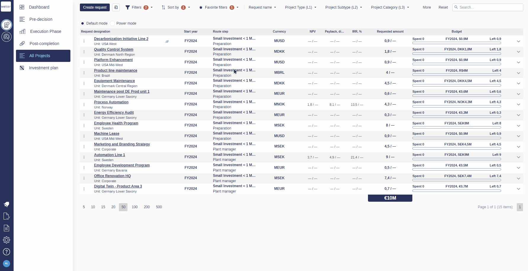Select the globe module icon in left rail
This screenshot has height=271, width=528.
coord(7,37)
